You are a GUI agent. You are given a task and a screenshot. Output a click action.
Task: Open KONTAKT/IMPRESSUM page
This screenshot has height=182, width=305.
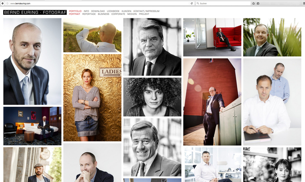[146, 11]
